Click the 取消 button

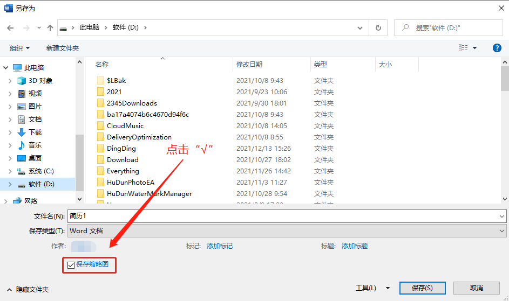point(476,288)
